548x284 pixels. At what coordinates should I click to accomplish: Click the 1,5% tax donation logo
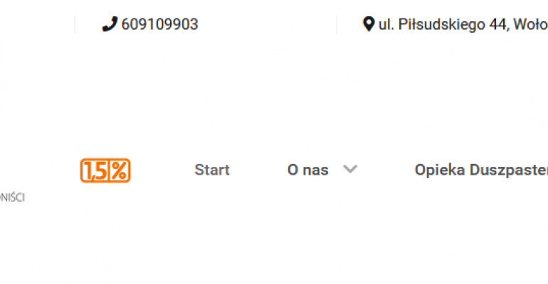pos(105,170)
